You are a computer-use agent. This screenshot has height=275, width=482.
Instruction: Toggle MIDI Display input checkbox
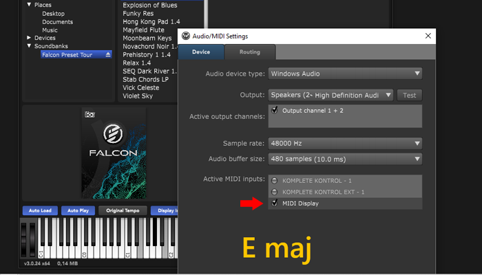(x=275, y=203)
